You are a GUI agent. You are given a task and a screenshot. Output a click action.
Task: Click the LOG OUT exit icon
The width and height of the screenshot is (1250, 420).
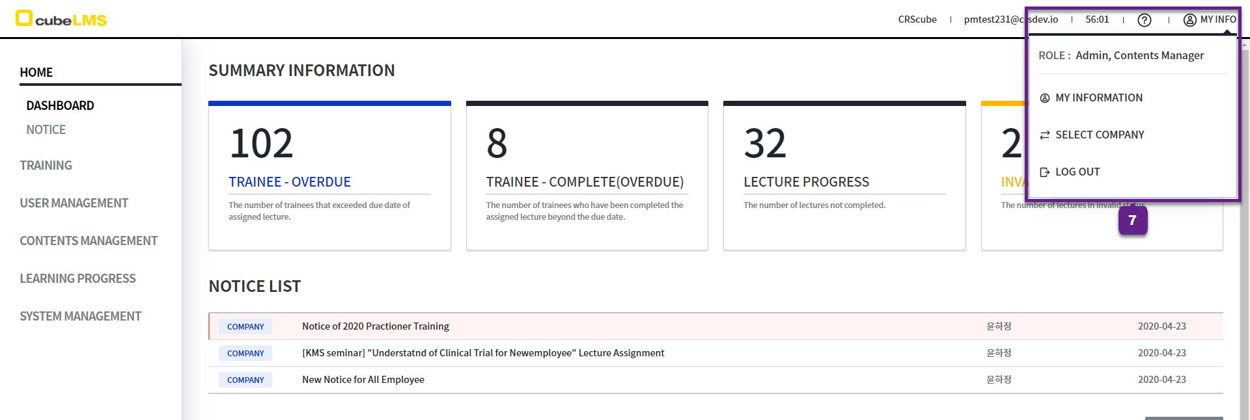[1045, 172]
